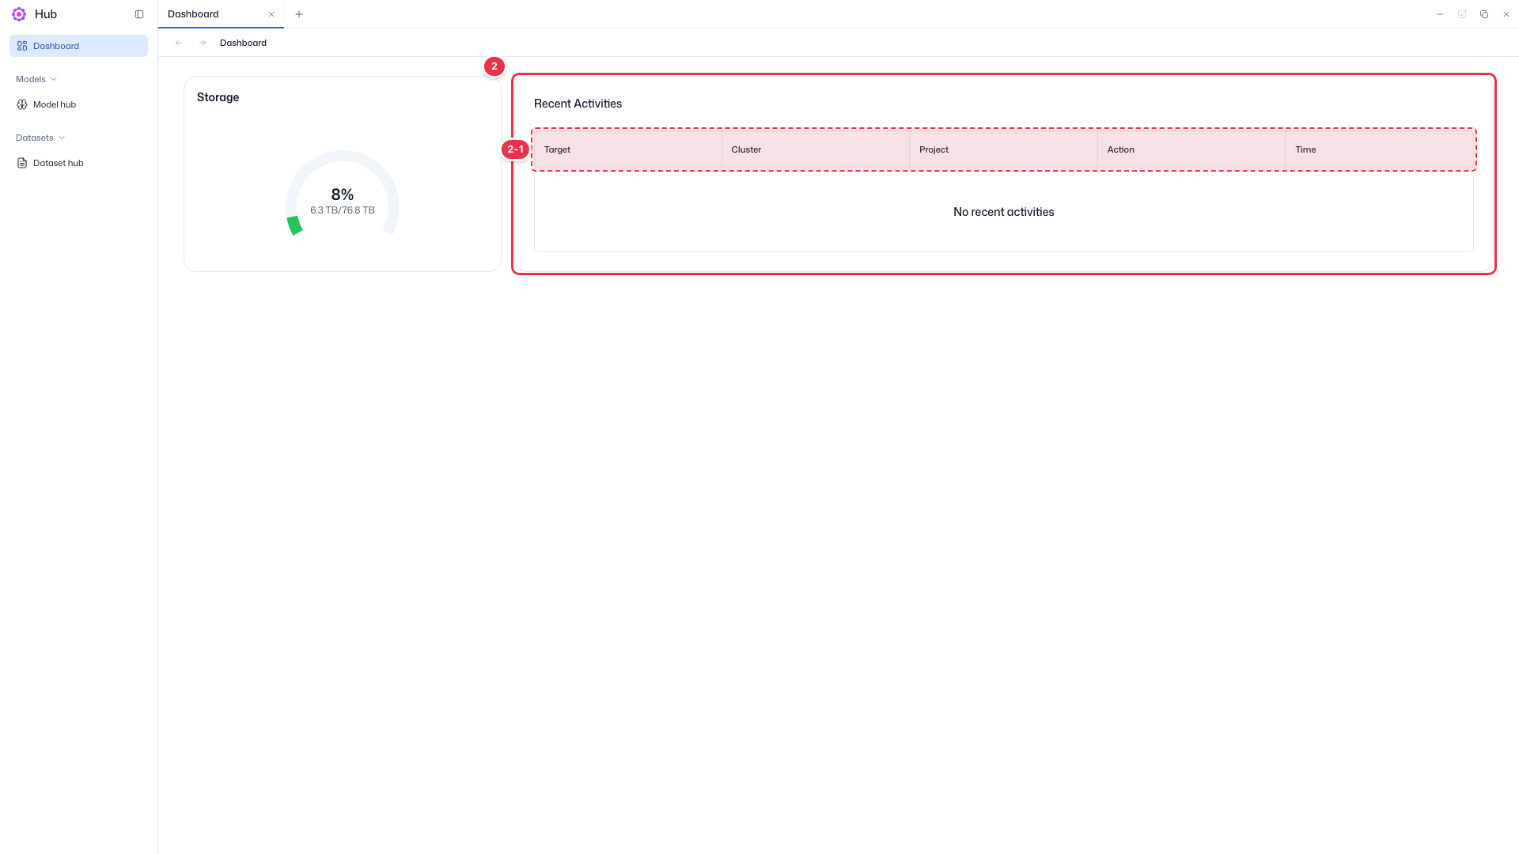Open Dataset hub in sidebar

point(78,163)
